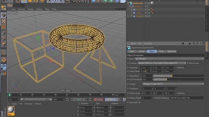Click Voxel Shell value stepper
The height and width of the screenshot is (117, 209).
pyautogui.click(x=153, y=76)
